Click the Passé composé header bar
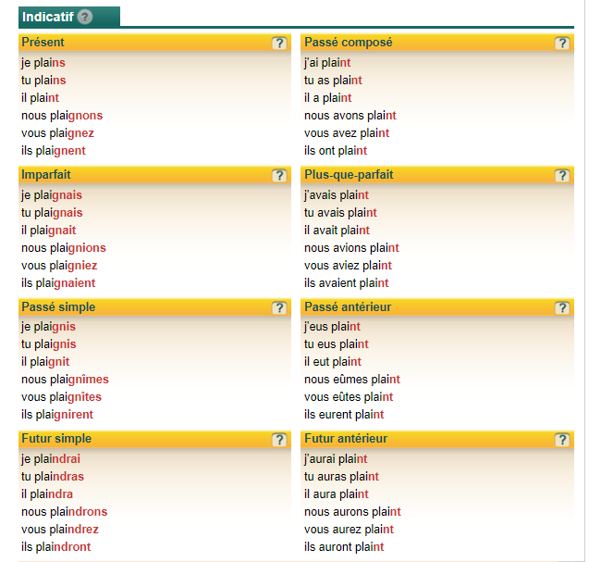Screen dimensions: 589x562 tap(437, 43)
